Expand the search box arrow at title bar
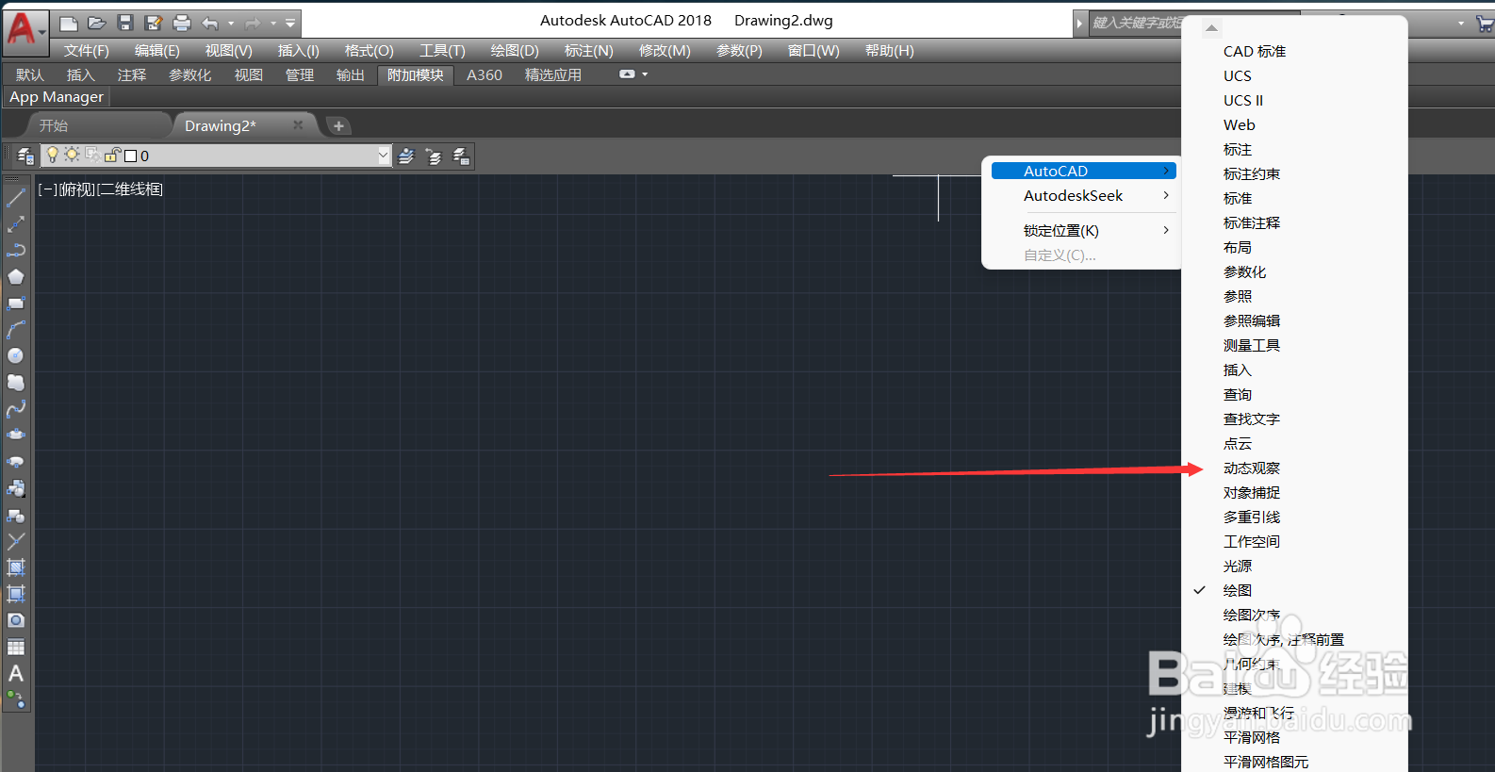The width and height of the screenshot is (1495, 772). pos(1080,23)
